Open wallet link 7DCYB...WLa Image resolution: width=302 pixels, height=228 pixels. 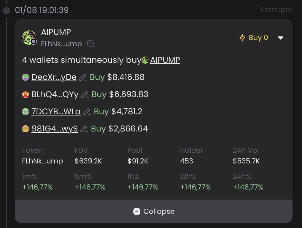coord(56,112)
